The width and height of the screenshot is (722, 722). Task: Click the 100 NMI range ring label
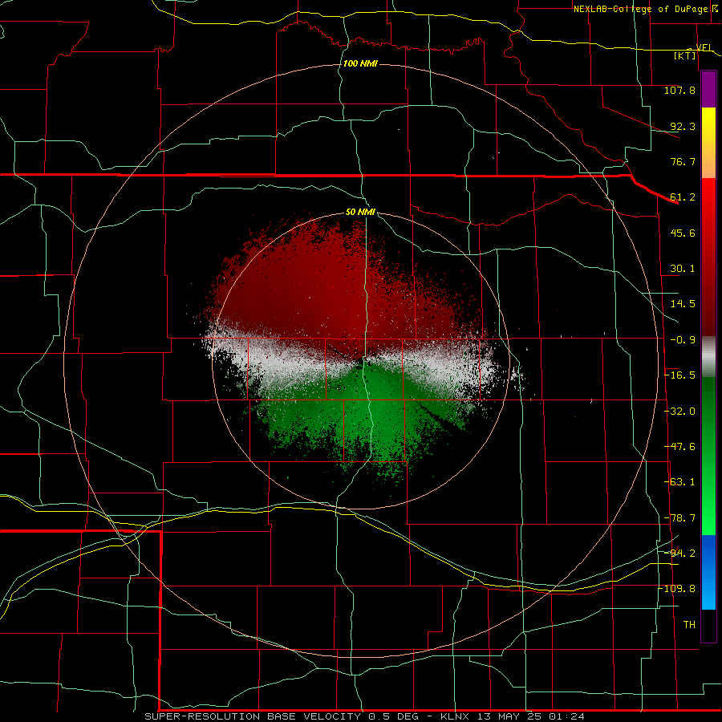pos(360,63)
